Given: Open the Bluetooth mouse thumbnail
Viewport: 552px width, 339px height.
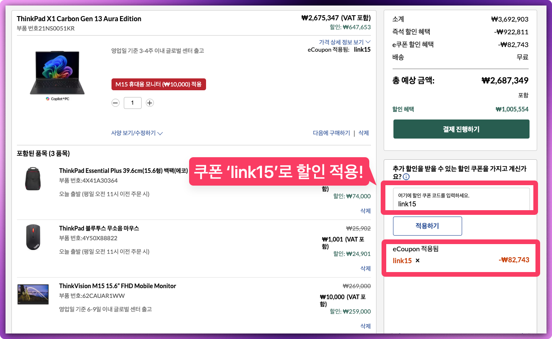Looking at the screenshot, I should [x=33, y=237].
